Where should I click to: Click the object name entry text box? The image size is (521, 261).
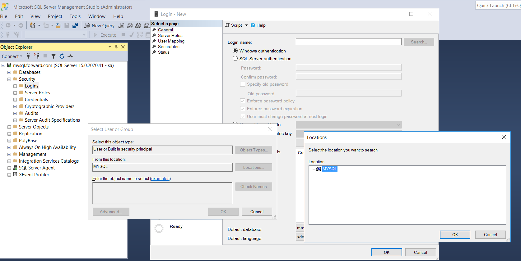[x=162, y=193]
